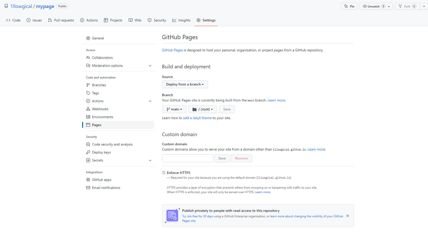Click the 'Build and deployment' heading
Image resolution: width=428 pixels, height=236 pixels.
[x=186, y=67]
